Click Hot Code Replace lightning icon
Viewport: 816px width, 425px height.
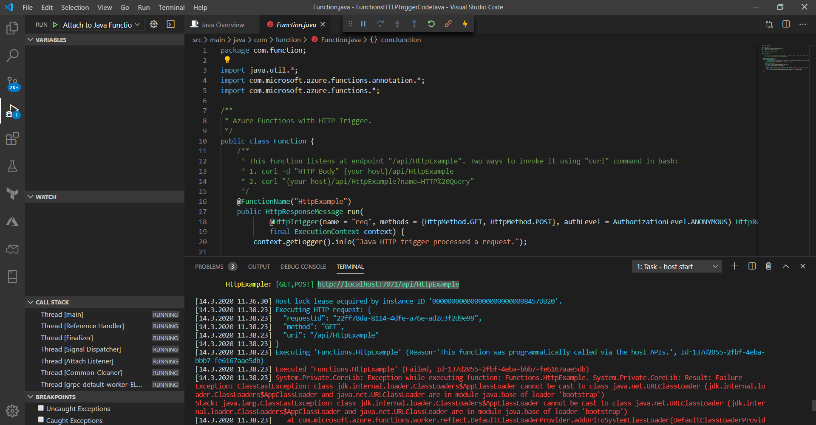click(x=465, y=24)
